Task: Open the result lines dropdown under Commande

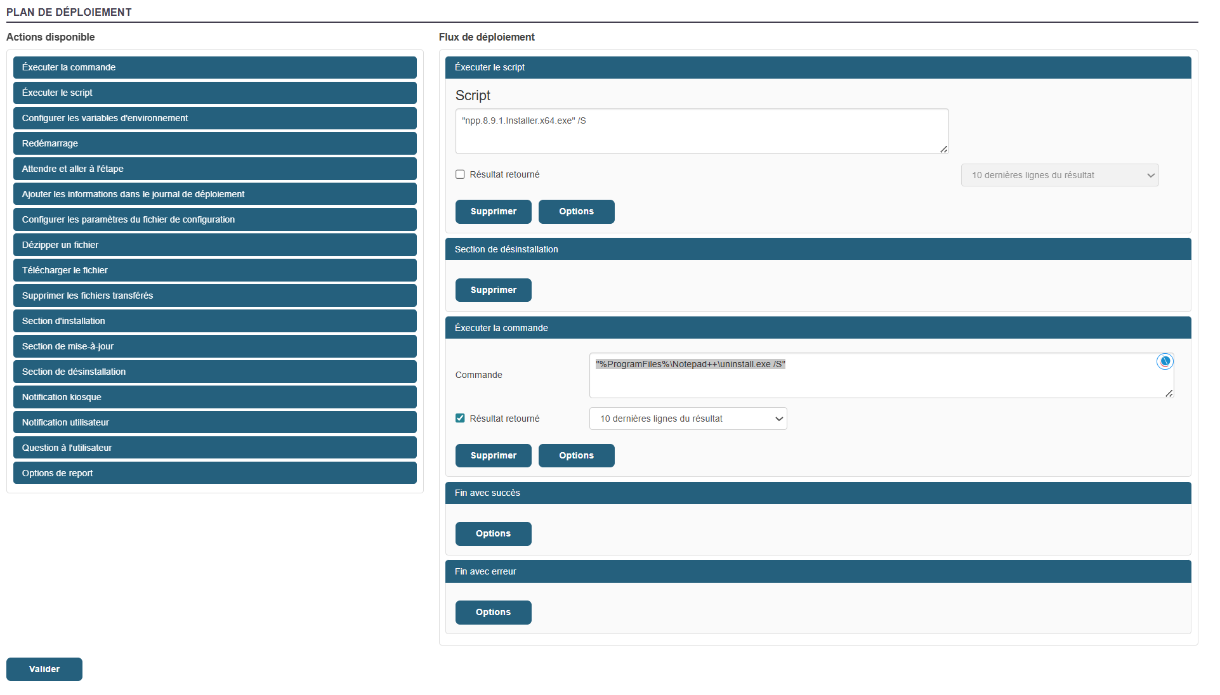Action: (x=688, y=419)
